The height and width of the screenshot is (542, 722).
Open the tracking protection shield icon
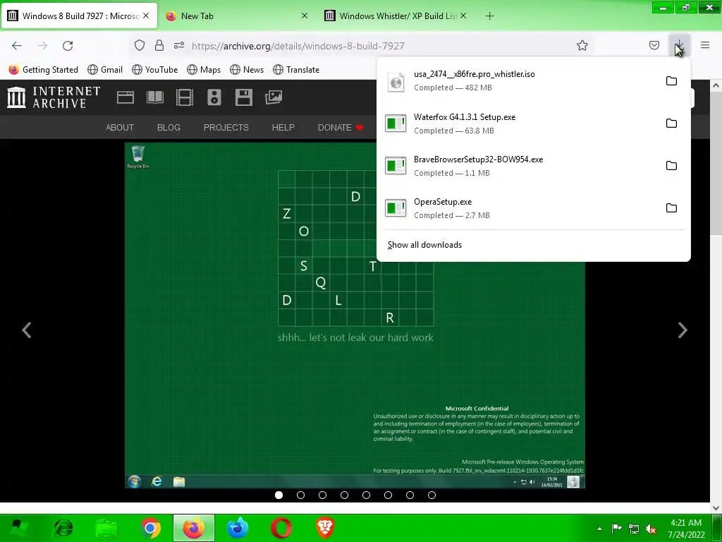click(140, 45)
